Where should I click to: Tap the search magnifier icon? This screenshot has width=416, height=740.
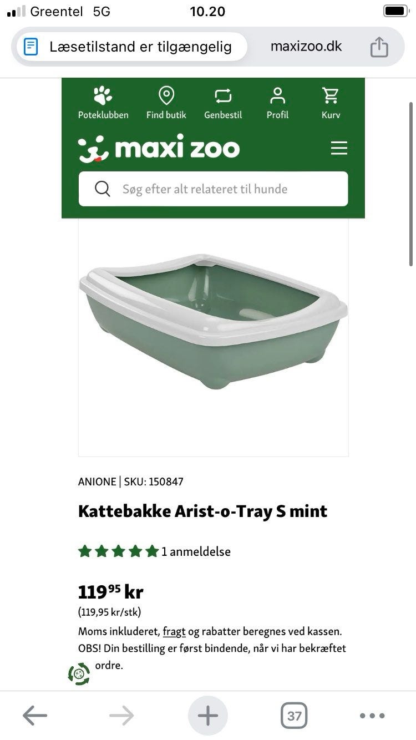[103, 189]
